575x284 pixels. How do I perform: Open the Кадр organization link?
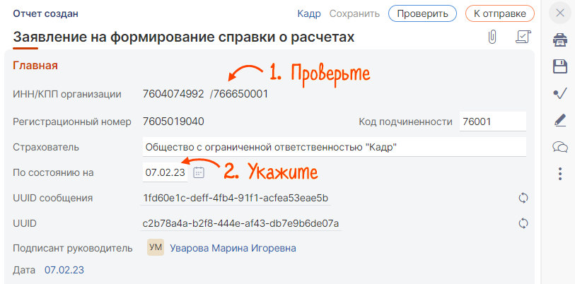[x=309, y=13]
